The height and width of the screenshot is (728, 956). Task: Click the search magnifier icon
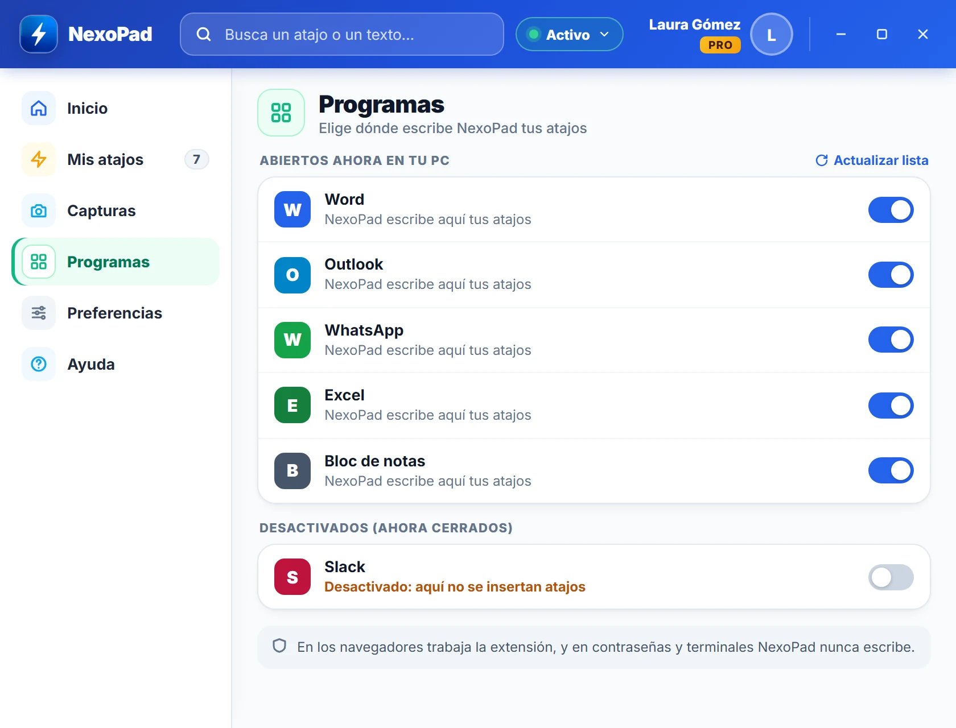pos(204,35)
